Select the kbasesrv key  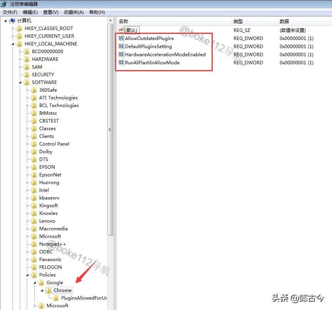(49, 198)
